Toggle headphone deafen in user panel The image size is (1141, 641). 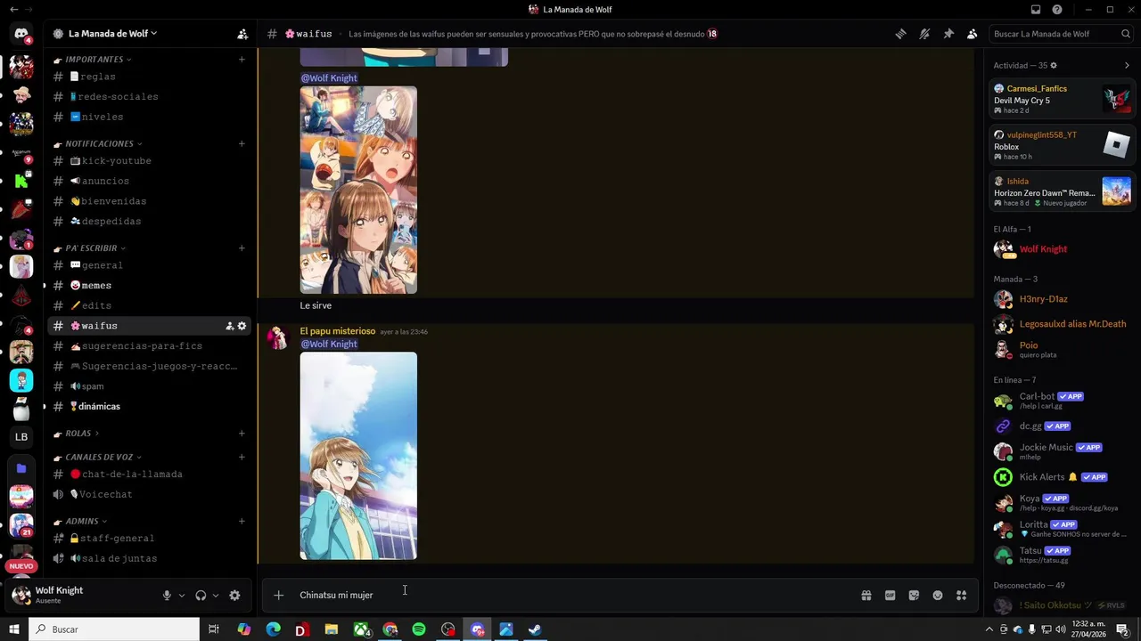(201, 596)
